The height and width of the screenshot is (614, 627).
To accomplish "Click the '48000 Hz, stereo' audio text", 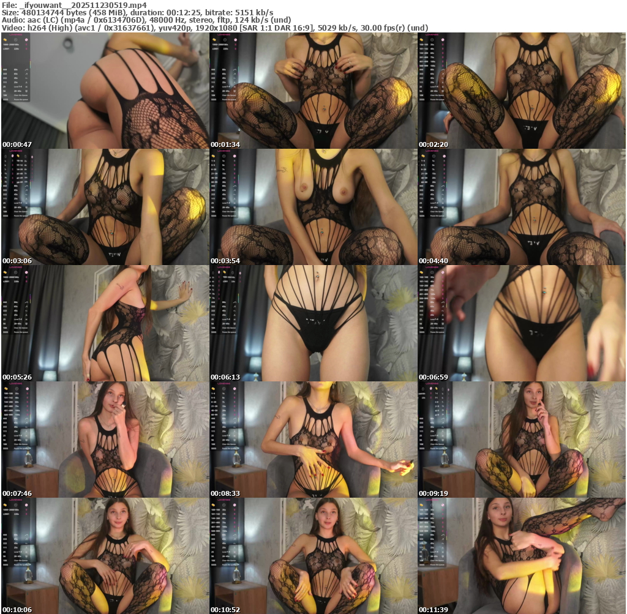I will [x=181, y=20].
